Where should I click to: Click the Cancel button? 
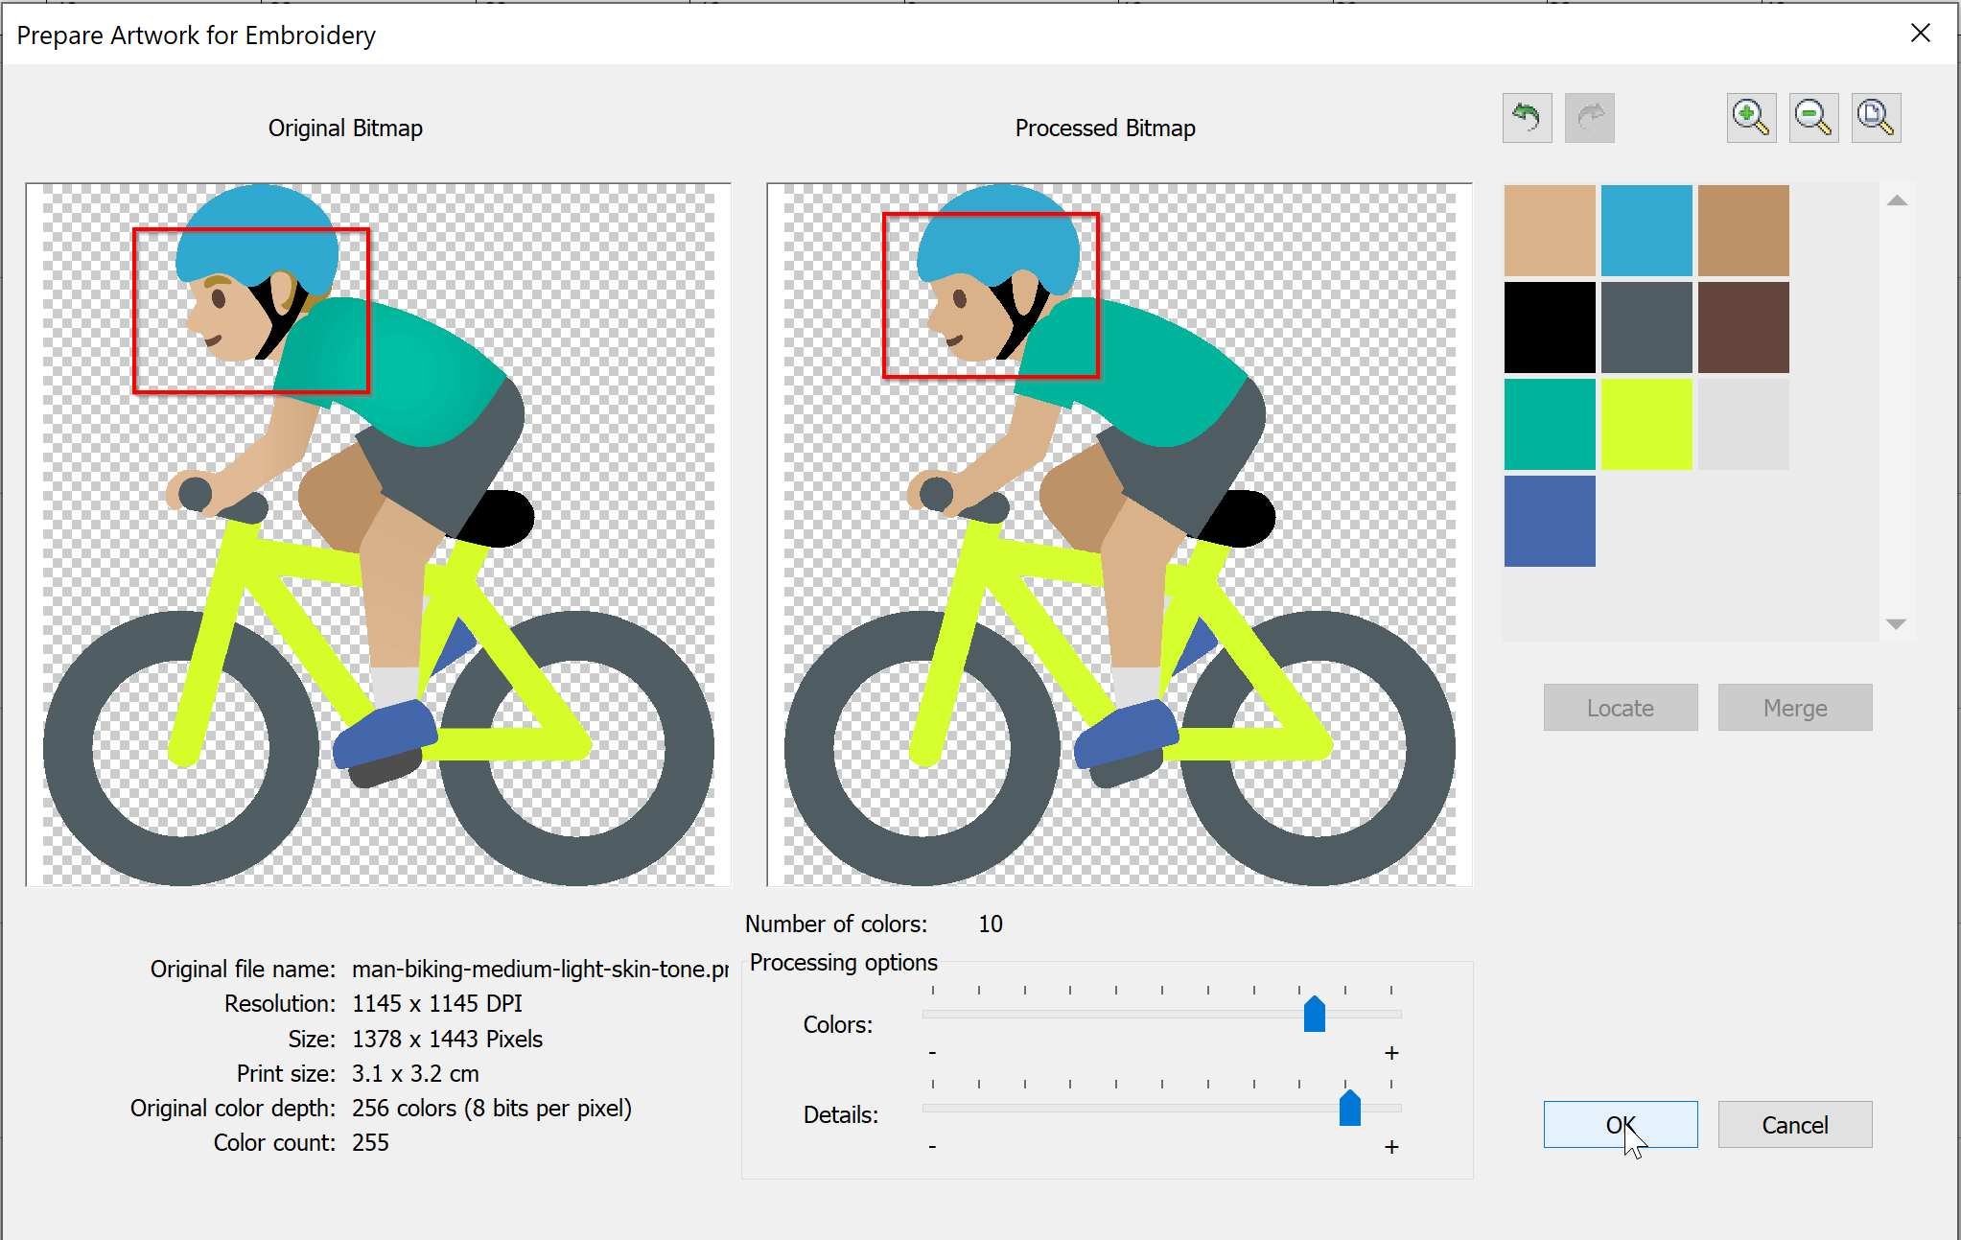click(x=1794, y=1124)
